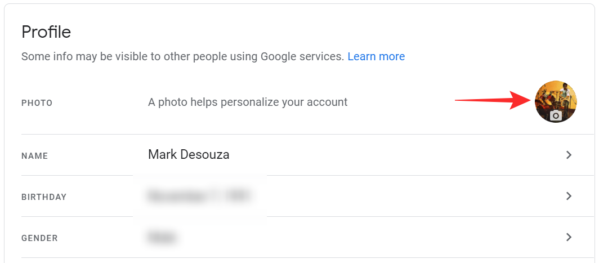This screenshot has height=263, width=599.
Task: Select the Mark Desouza name text
Action: [189, 154]
